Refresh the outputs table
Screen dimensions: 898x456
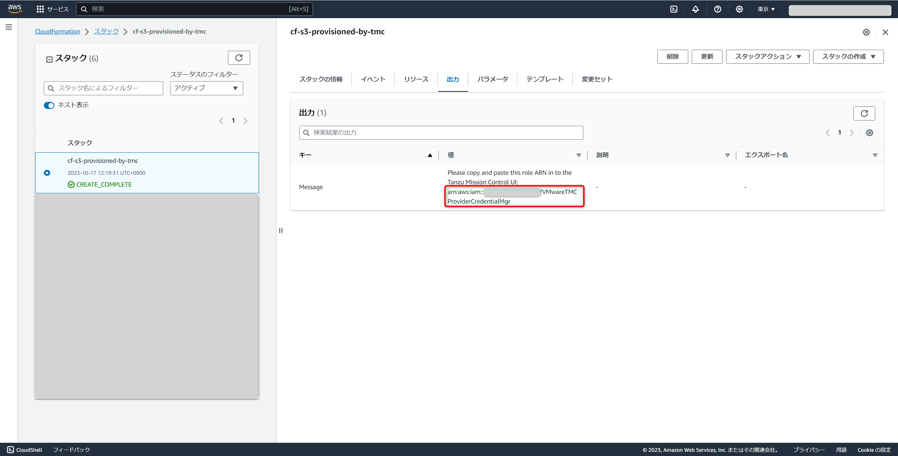tap(864, 113)
